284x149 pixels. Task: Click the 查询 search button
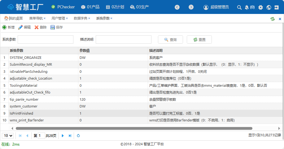[x=170, y=40]
